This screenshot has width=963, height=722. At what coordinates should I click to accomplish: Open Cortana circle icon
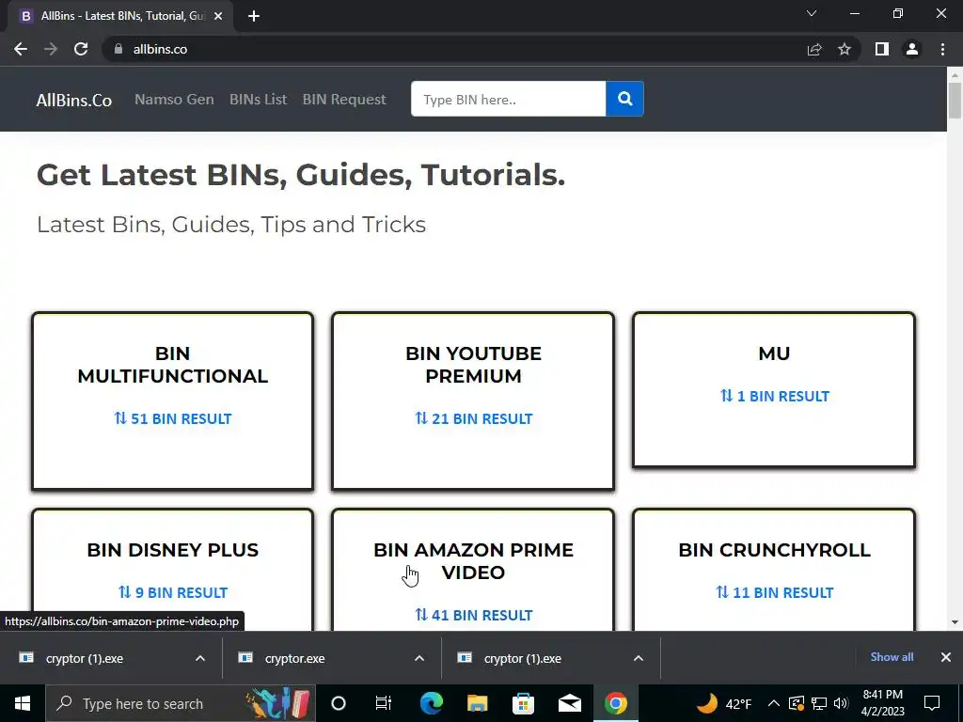[339, 703]
